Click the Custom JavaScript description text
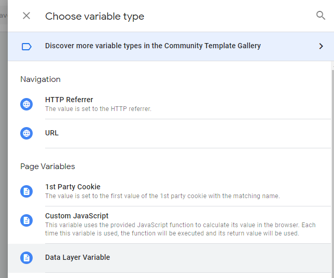Viewport: 334px width, 278px height. click(x=180, y=229)
